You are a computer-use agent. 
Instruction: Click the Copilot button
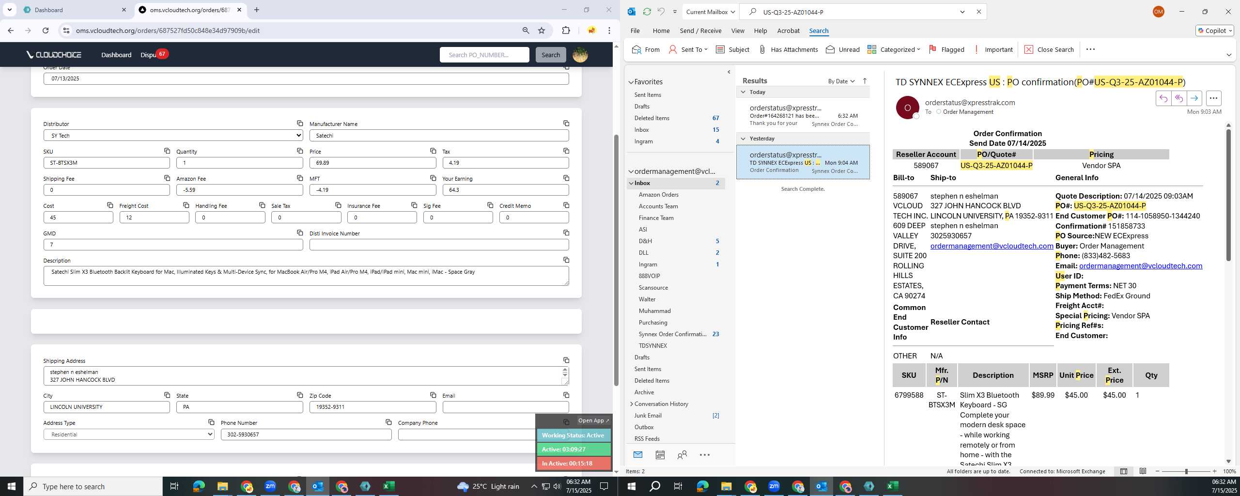[x=1215, y=31]
